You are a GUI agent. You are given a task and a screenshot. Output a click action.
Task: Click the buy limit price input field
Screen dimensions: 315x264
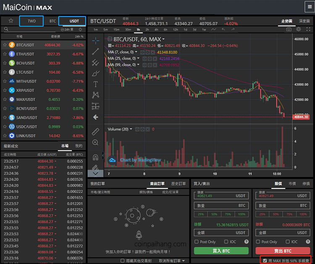pos(221,196)
